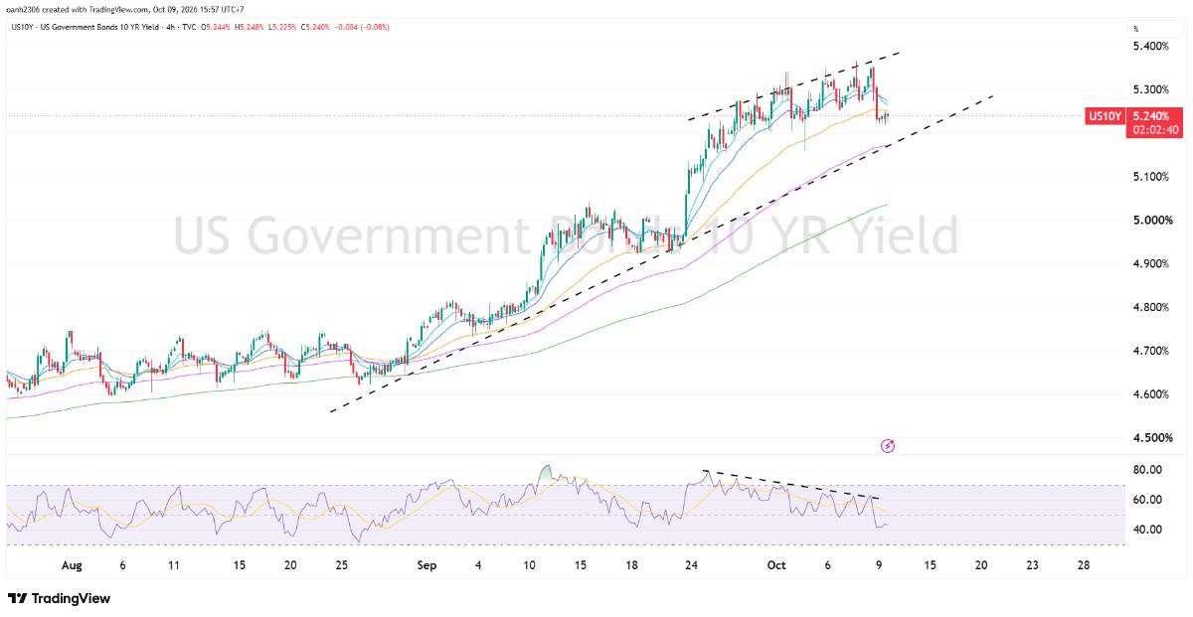Click the percent unit label atop price axis
The height and width of the screenshot is (617, 1193).
point(1135,28)
